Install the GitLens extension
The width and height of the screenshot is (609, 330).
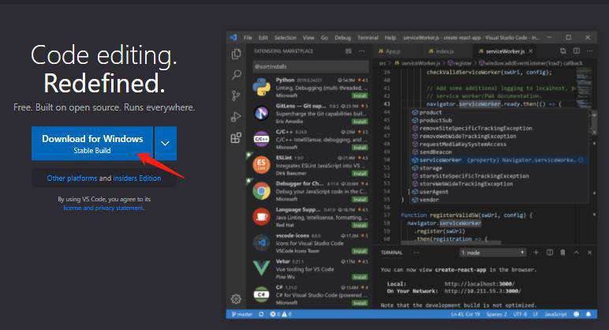[360, 122]
